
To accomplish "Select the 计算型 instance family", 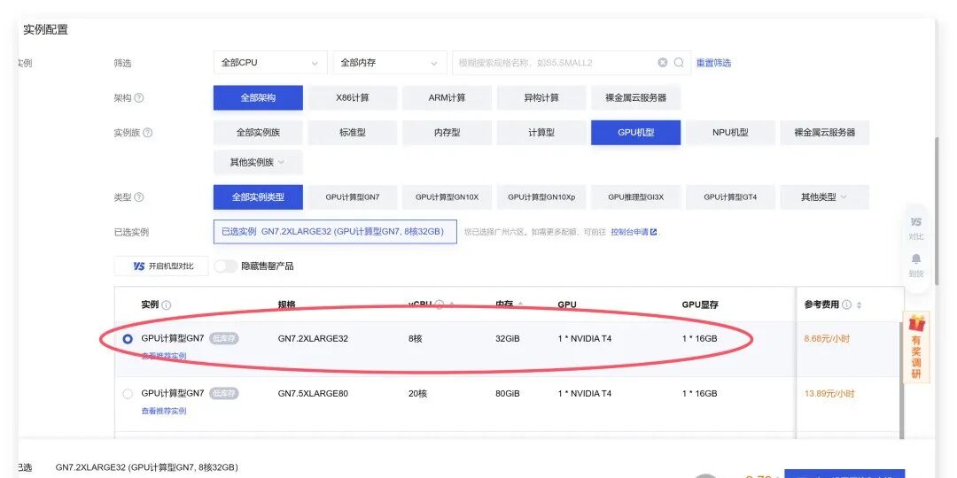I will (541, 133).
